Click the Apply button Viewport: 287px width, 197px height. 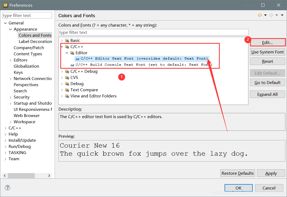[x=271, y=173]
